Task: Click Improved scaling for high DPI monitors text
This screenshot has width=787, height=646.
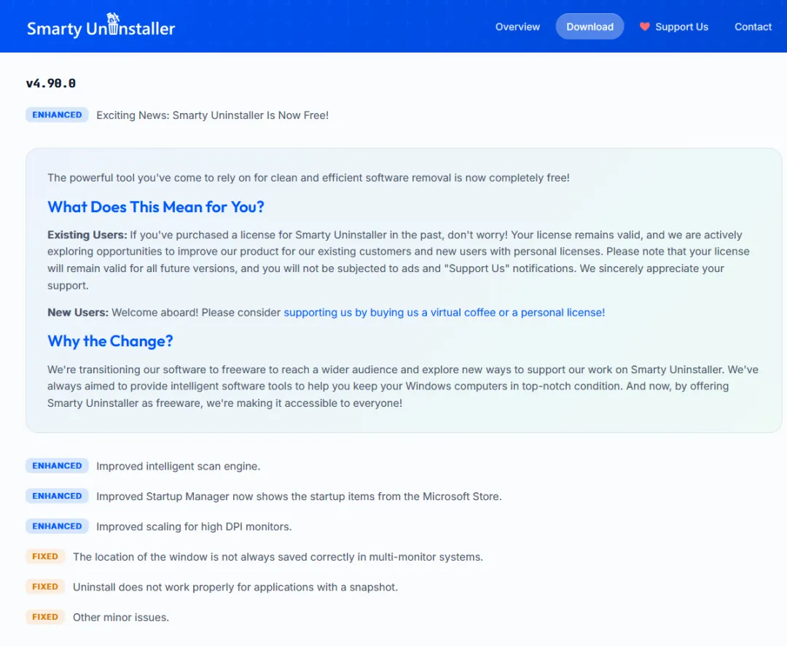Action: point(195,527)
